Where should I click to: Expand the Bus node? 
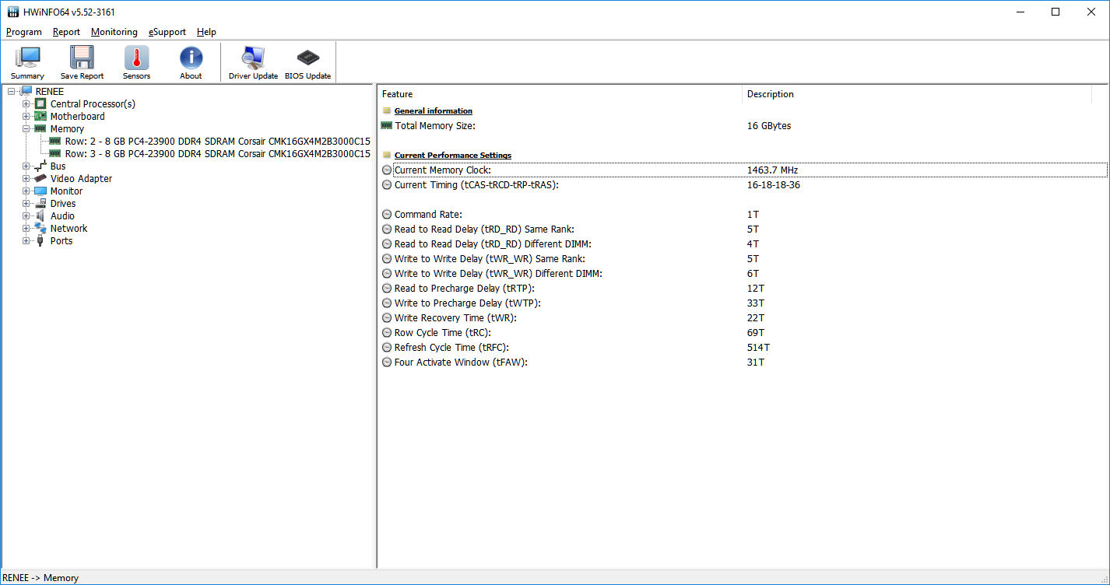[26, 166]
